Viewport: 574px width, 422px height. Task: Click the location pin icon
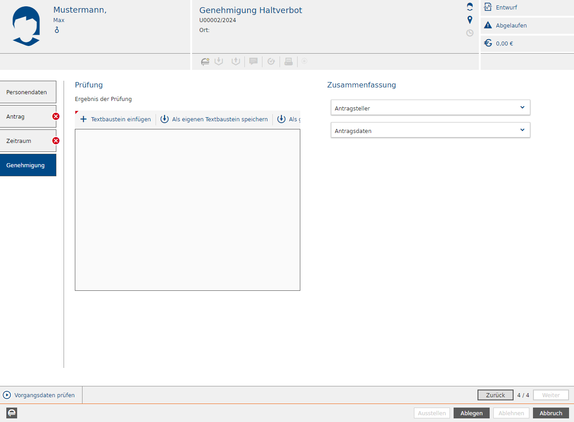point(470,20)
